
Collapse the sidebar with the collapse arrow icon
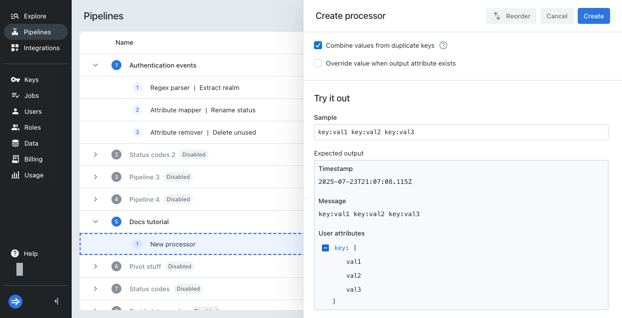click(x=56, y=301)
